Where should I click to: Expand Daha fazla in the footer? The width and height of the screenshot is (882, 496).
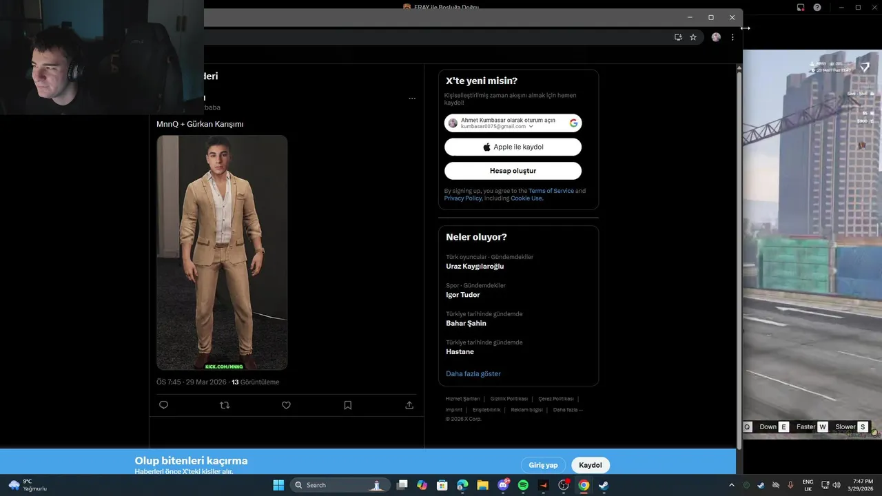tap(568, 410)
